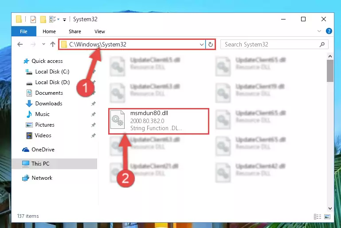Open Music in the sidebar
Image resolution: width=341 pixels, height=228 pixels.
tap(42, 114)
